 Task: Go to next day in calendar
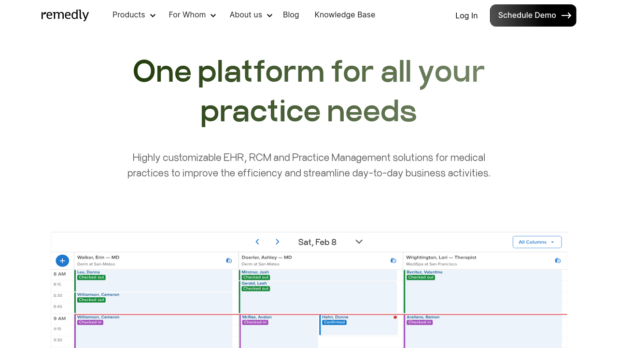pos(278,242)
